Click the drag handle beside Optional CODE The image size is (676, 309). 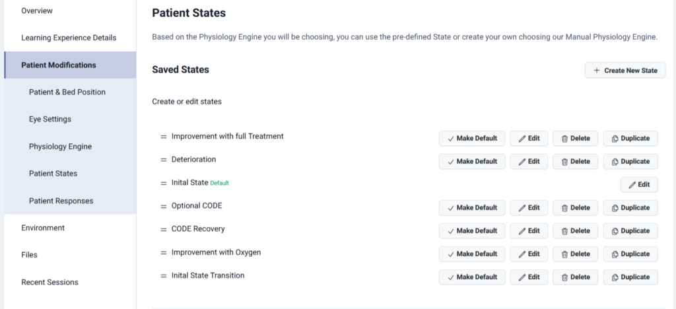click(x=164, y=207)
